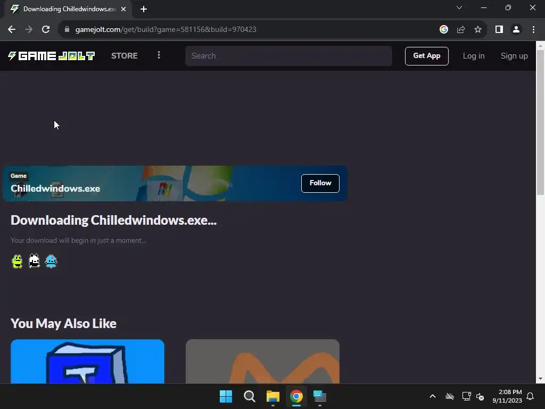Open the Windows Start menu

click(226, 396)
